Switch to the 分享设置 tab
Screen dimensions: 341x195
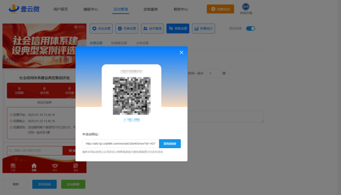click(x=142, y=43)
